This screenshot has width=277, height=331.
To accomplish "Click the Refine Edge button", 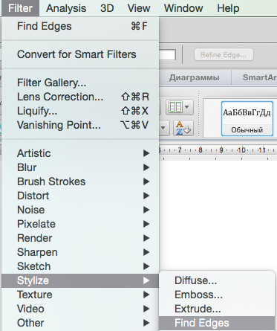I will (x=224, y=54).
